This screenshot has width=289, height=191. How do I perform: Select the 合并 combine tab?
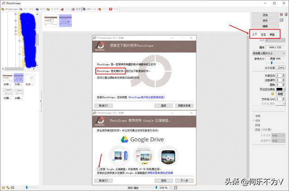pos(76,9)
